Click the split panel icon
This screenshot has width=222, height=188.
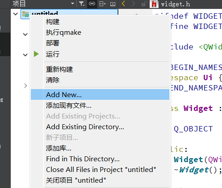102,4
